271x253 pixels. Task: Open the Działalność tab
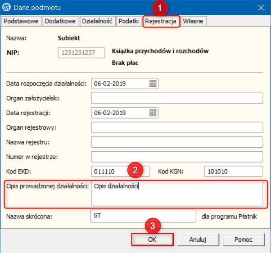[x=97, y=21]
